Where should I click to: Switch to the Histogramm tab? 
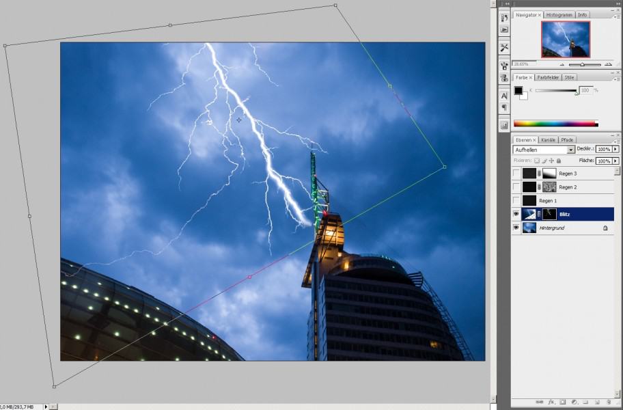click(x=559, y=14)
